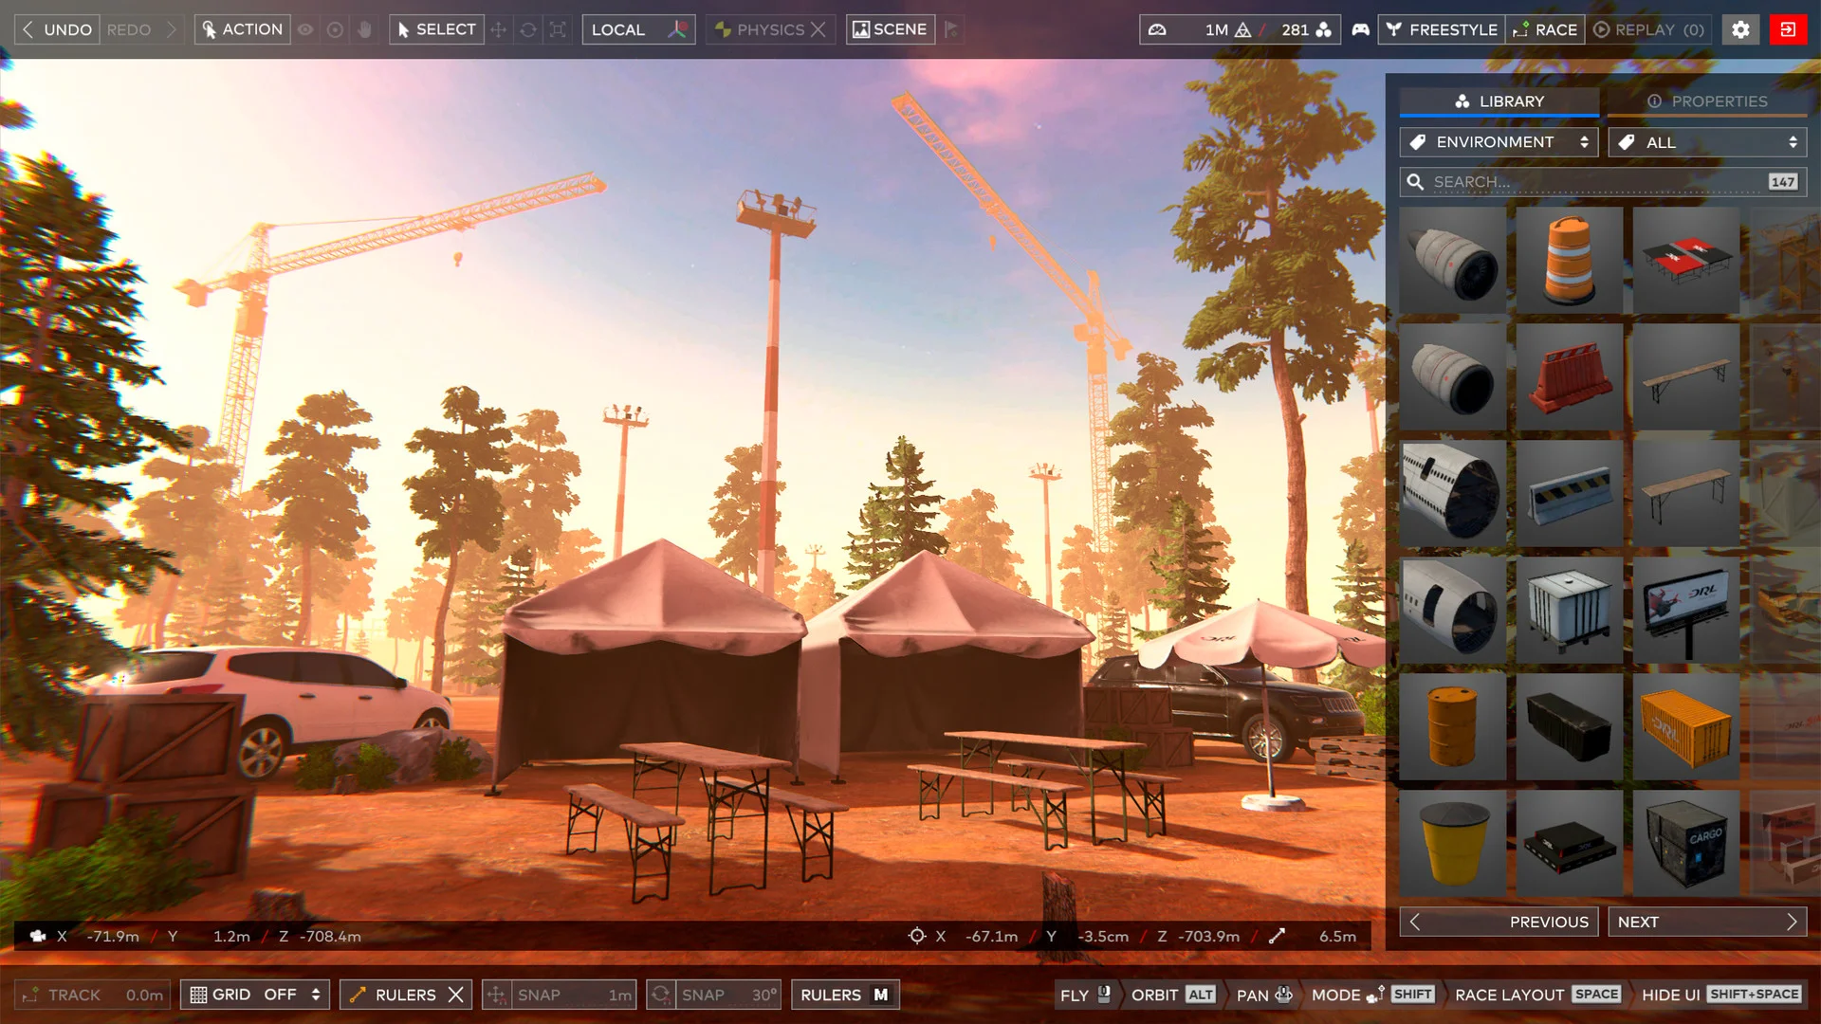Turn off Rulers via the X in bottom bar
This screenshot has height=1024, width=1821.
tap(458, 995)
